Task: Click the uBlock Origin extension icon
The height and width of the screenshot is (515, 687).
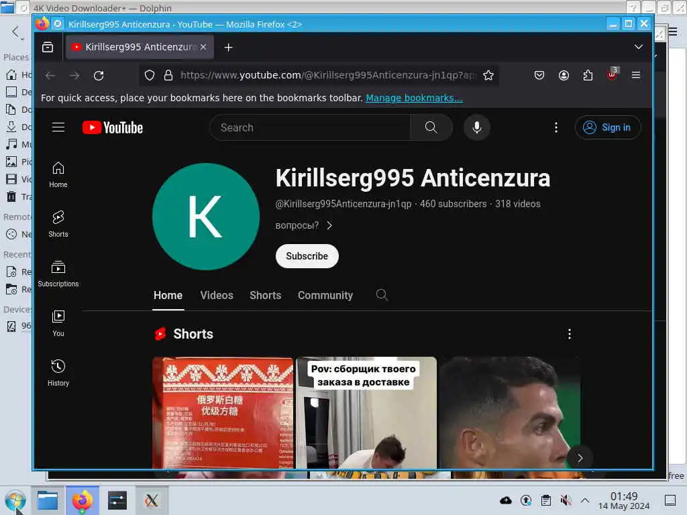Action: tap(613, 74)
